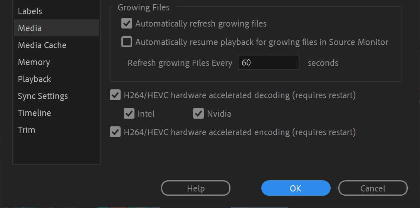420x208 pixels.
Task: Enable automatic playback resume for growing files
Action: (x=127, y=42)
